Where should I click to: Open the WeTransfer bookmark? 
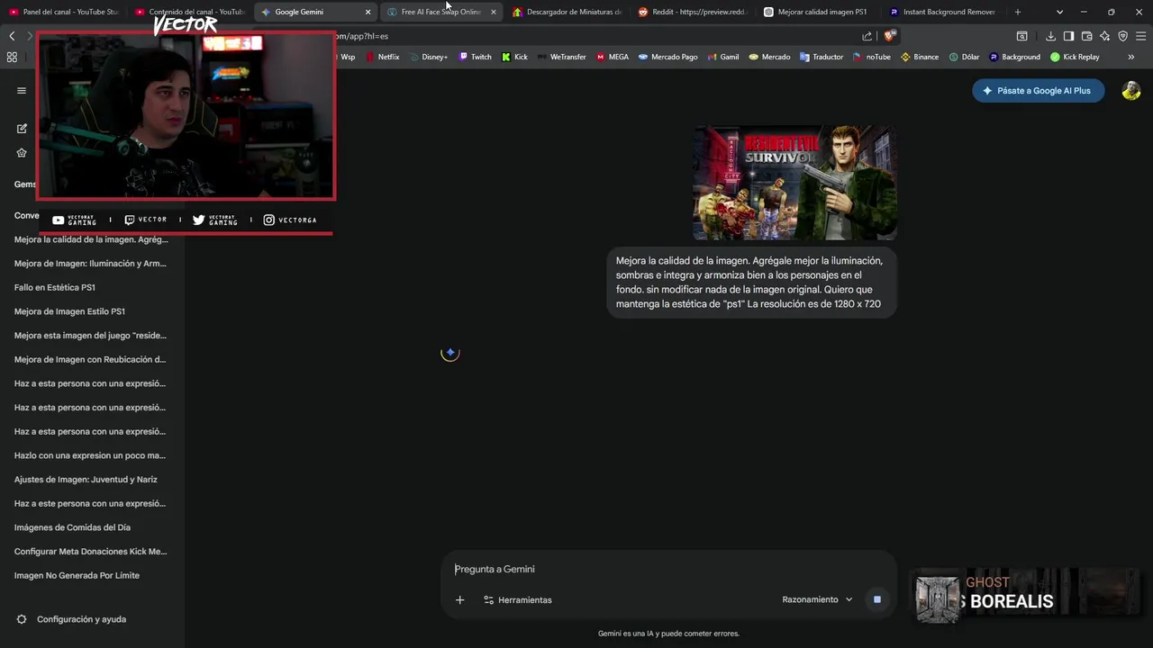coord(561,57)
